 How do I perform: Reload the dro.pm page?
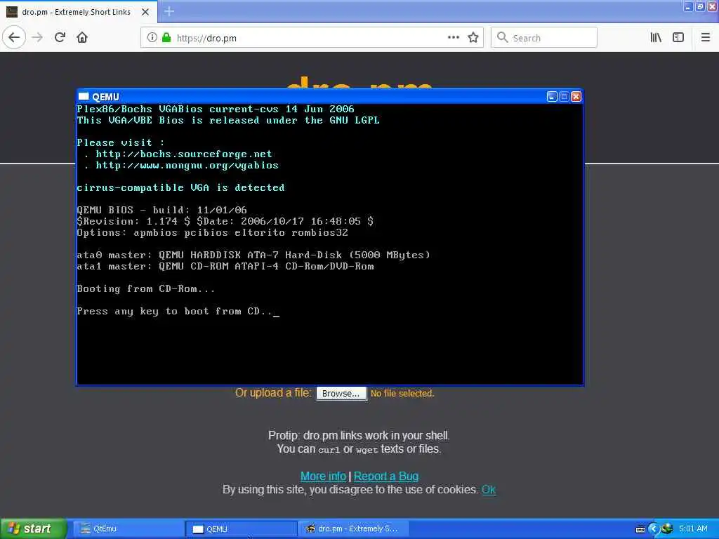[x=60, y=38]
